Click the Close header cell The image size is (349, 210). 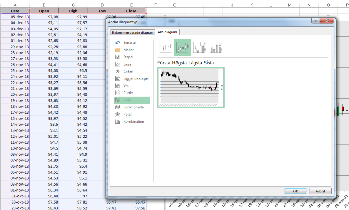tap(131, 11)
